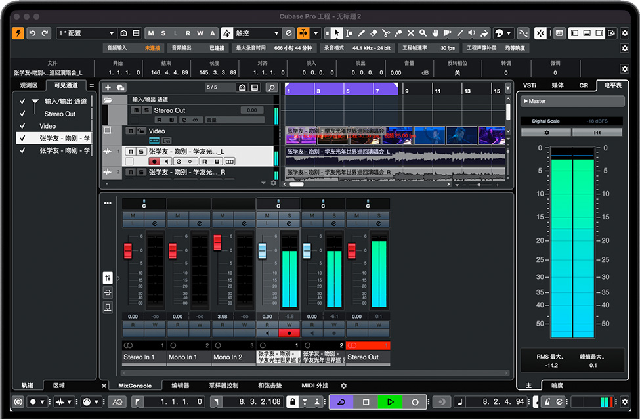640x419 pixels.
Task: Activate the purple Cycle loop button
Action: pos(341,401)
